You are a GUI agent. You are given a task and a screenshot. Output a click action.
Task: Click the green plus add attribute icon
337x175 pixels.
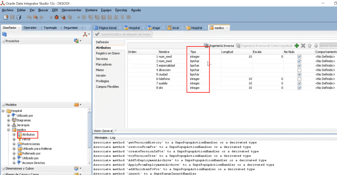297,45
